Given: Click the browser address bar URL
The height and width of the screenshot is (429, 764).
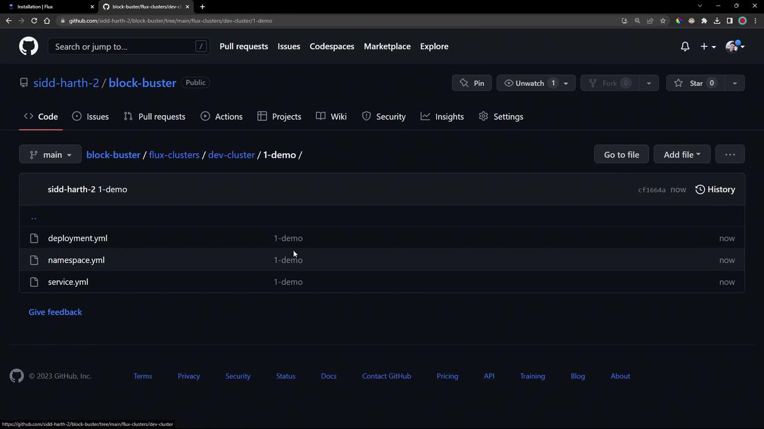Looking at the screenshot, I should click(170, 21).
